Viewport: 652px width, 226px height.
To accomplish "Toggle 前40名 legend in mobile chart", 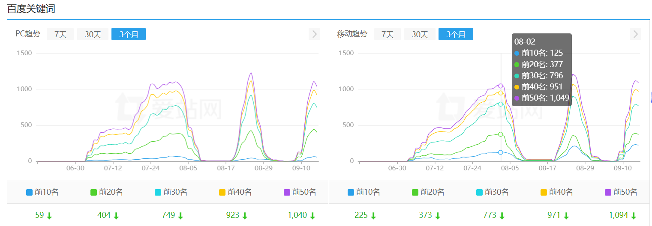I will 556,192.
